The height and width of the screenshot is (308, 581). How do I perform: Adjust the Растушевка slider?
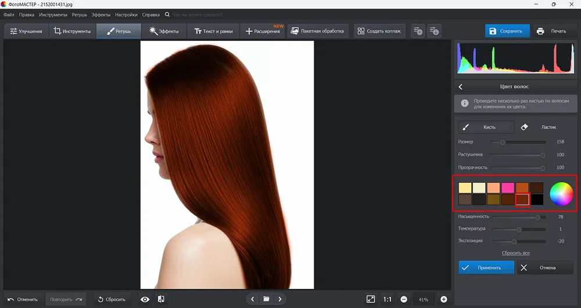click(518, 155)
